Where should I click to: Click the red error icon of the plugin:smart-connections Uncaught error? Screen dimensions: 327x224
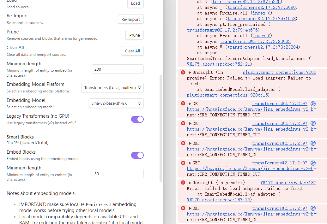click(183, 73)
